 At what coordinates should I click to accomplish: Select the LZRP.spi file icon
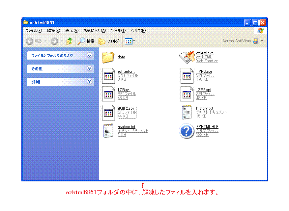pyautogui.click(x=187, y=94)
